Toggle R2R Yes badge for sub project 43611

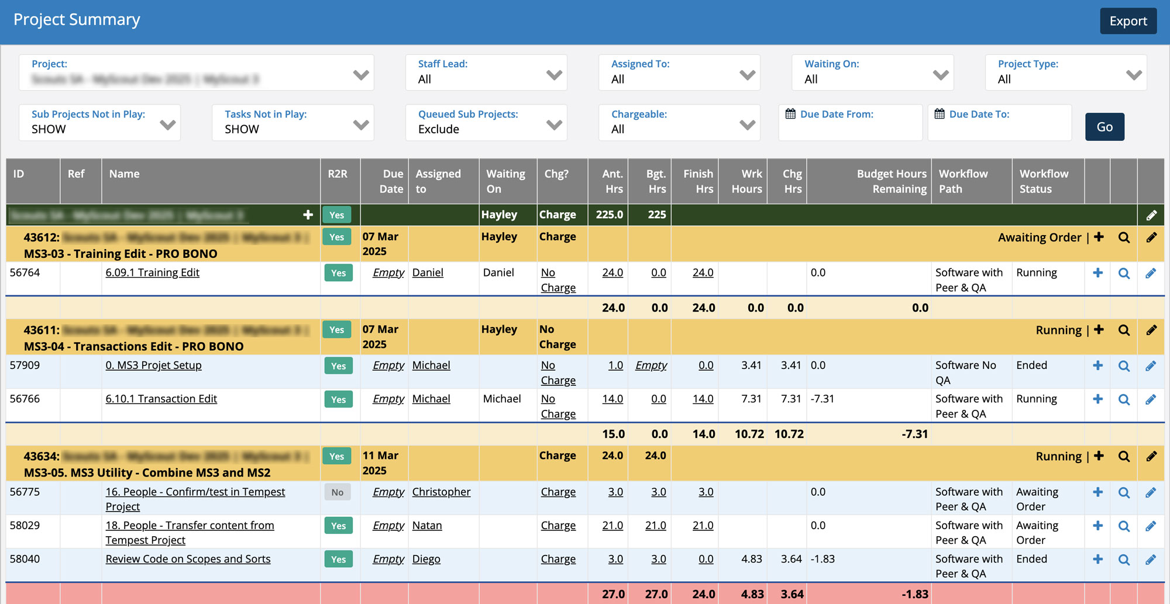337,330
